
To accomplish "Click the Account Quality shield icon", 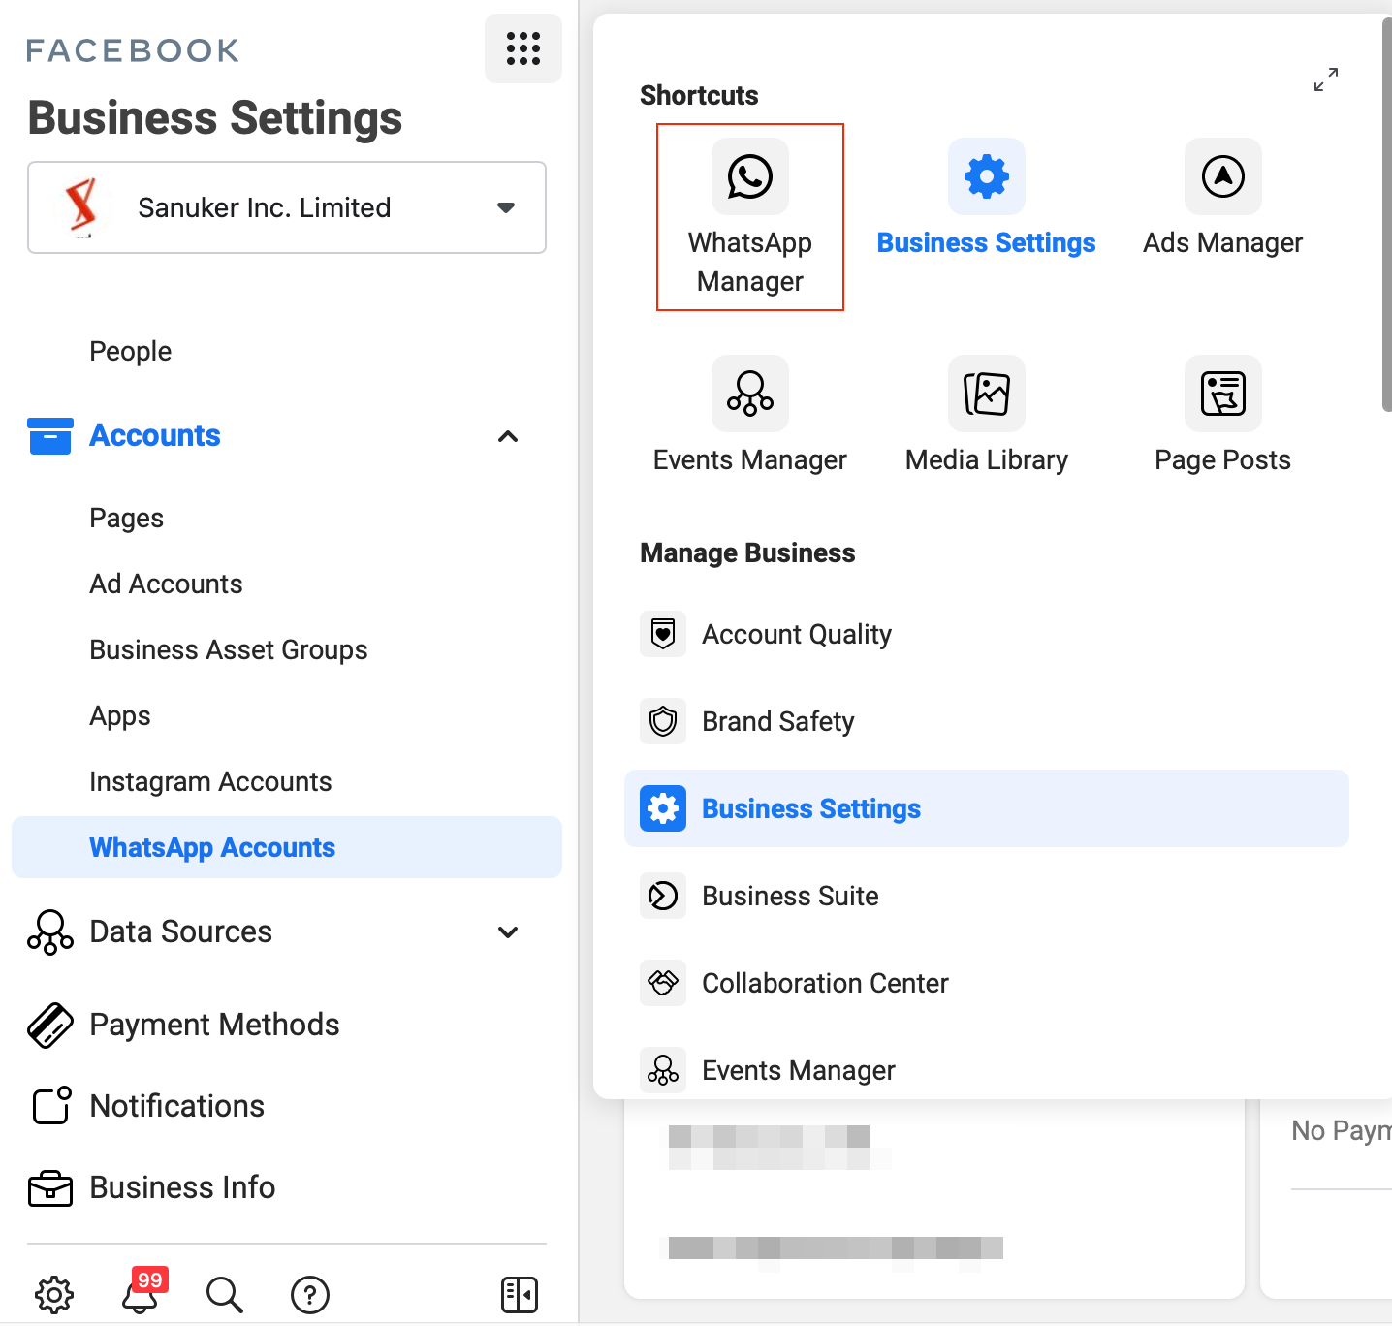I will pos(663,634).
